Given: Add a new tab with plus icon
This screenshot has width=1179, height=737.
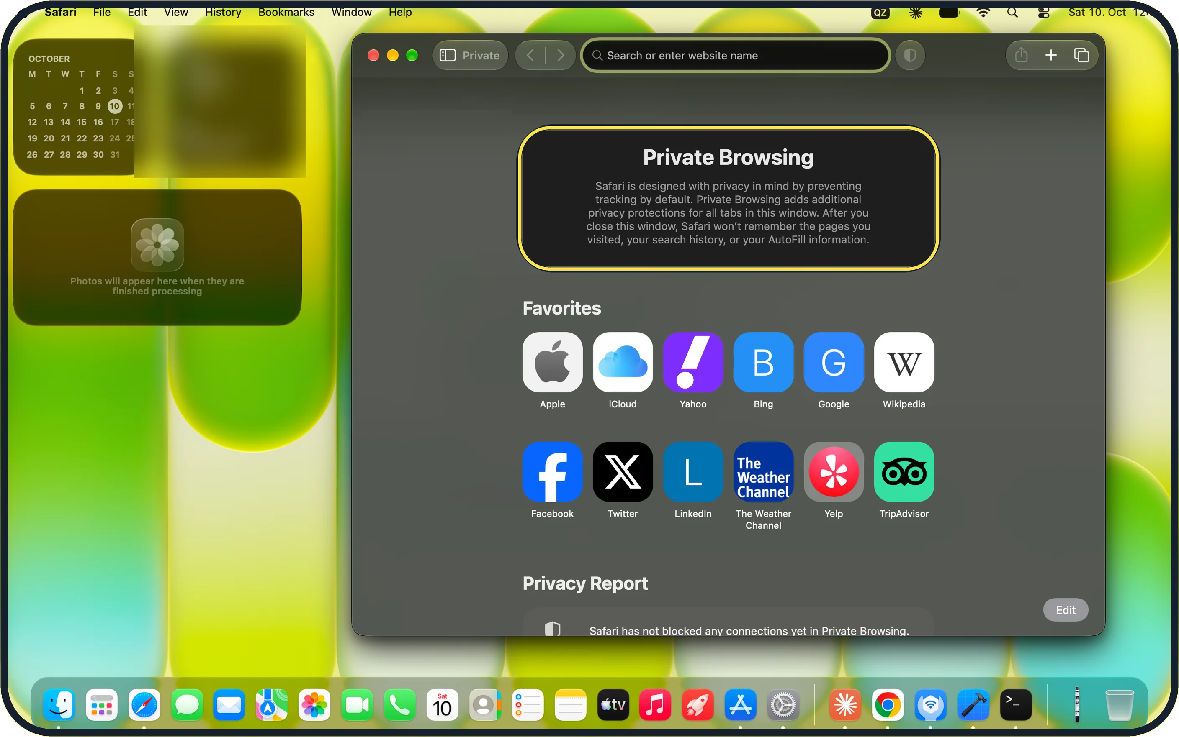Looking at the screenshot, I should tap(1051, 56).
